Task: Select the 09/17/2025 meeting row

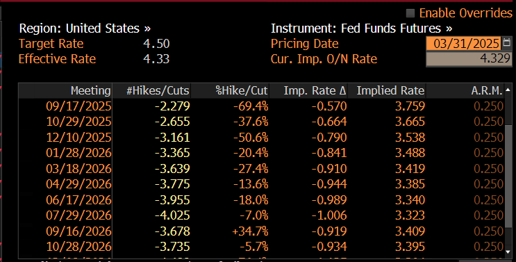Action: point(261,106)
